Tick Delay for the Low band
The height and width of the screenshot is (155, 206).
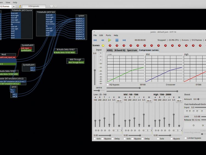[113, 139]
